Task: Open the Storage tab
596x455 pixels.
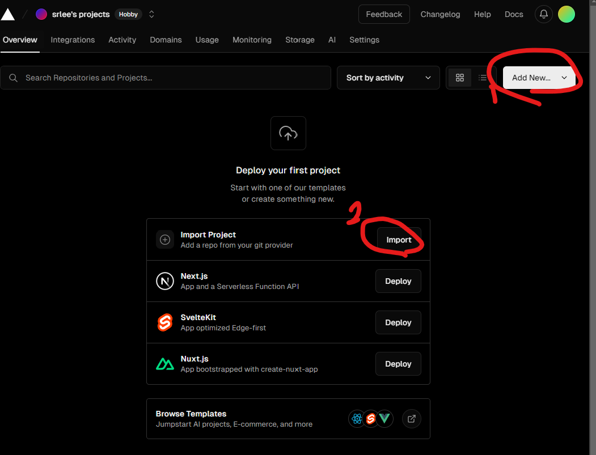Action: click(300, 40)
